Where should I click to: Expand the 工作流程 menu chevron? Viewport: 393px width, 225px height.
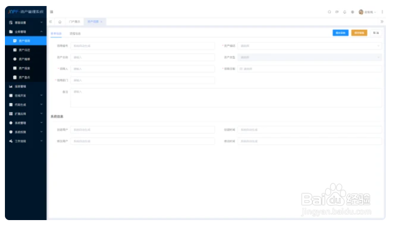pyautogui.click(x=42, y=141)
